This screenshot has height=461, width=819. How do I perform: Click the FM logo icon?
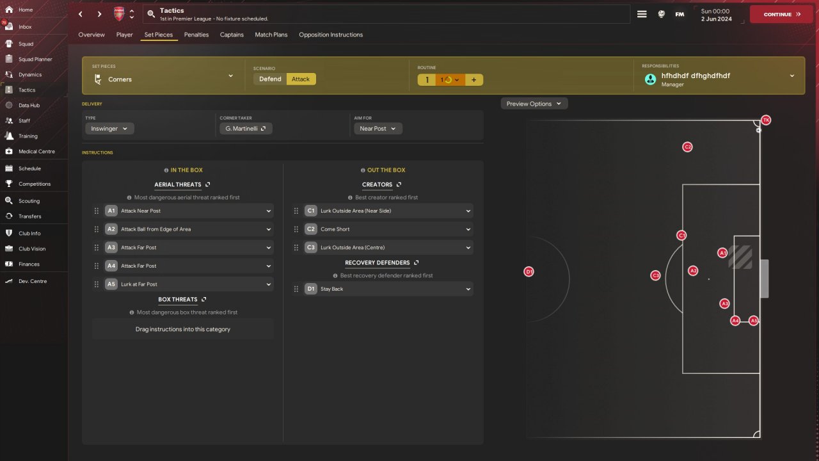click(680, 14)
